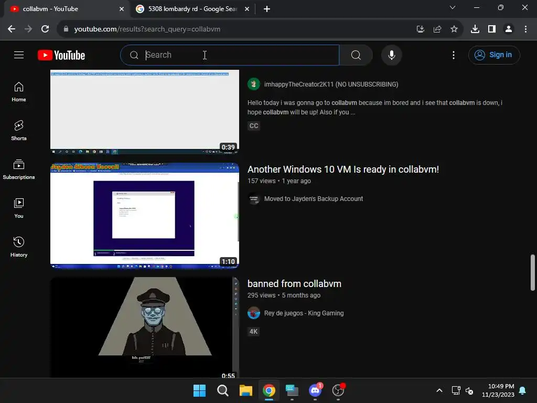Open Discord from the taskbar
Viewport: 537px width, 403px height.
click(x=315, y=390)
